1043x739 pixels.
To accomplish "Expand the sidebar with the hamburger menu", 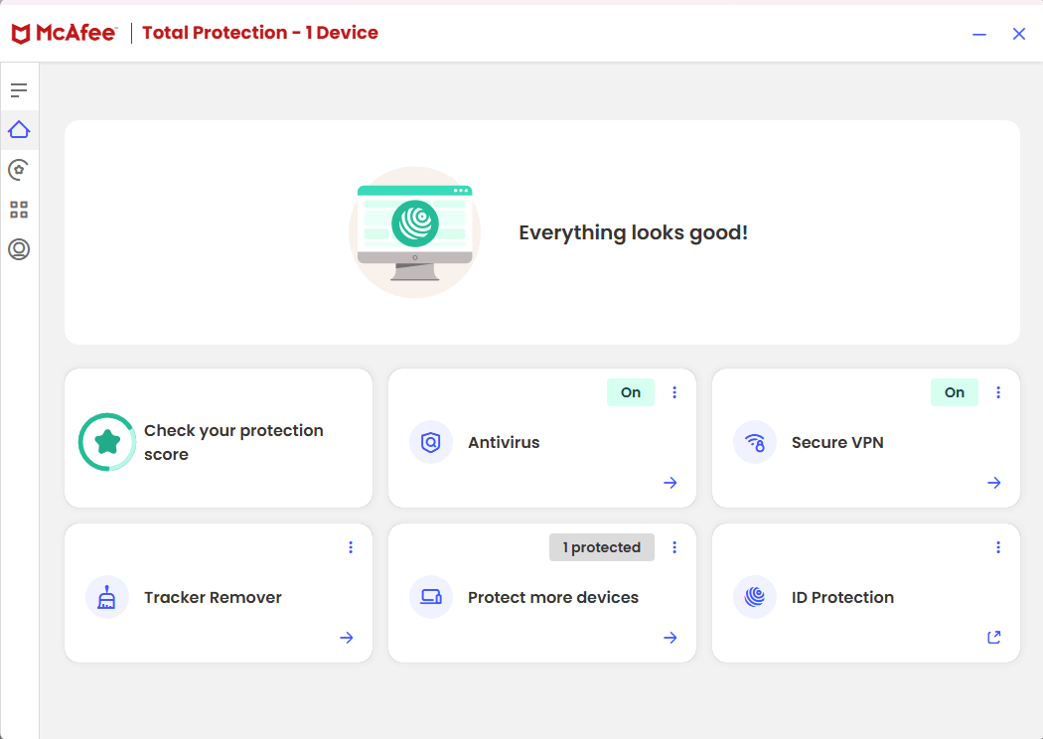I will (19, 88).
